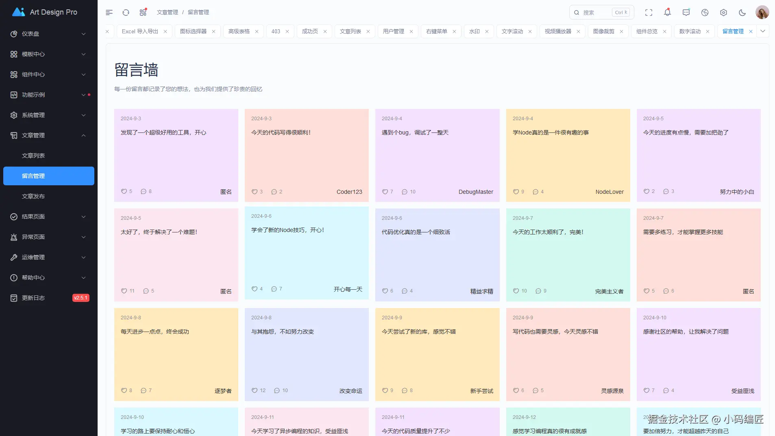Screen dimensions: 775x436
Task: Open the notifications bell
Action: point(667,13)
